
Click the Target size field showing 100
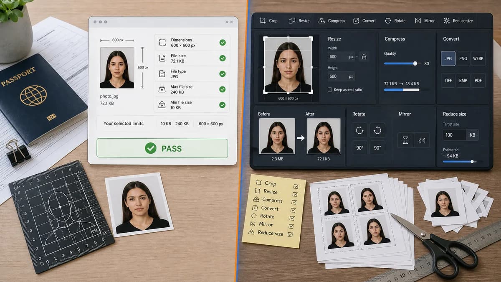pyautogui.click(x=455, y=135)
